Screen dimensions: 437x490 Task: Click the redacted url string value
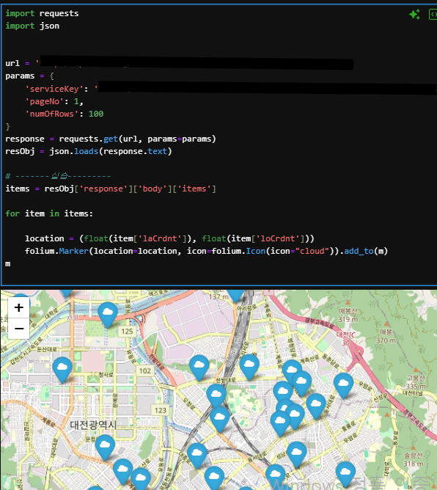tap(197, 63)
